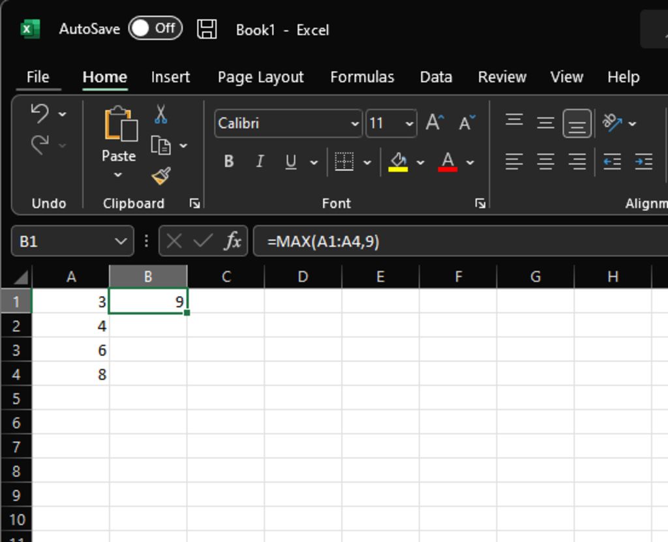Expand the Borders options dropdown
The height and width of the screenshot is (542, 668).
[367, 162]
